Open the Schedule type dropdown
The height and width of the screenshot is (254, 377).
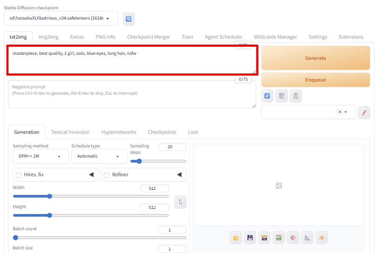pos(99,156)
